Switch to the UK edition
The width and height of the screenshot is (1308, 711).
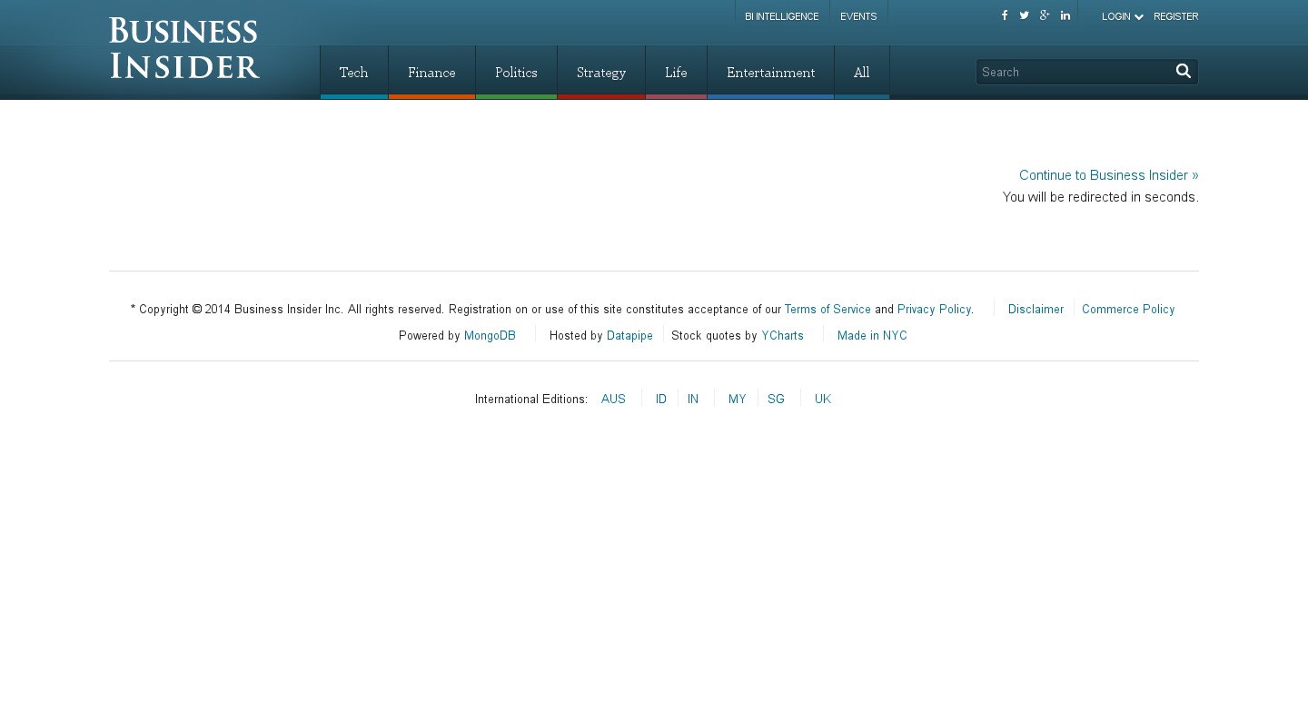pos(822,400)
